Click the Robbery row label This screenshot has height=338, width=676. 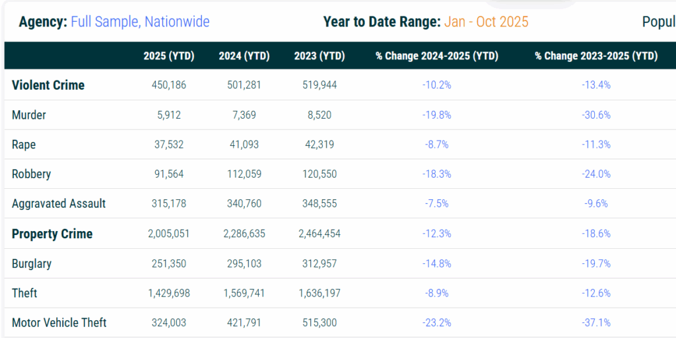click(x=31, y=174)
